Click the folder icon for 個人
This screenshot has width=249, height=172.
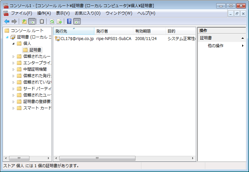pyautogui.click(x=19, y=44)
